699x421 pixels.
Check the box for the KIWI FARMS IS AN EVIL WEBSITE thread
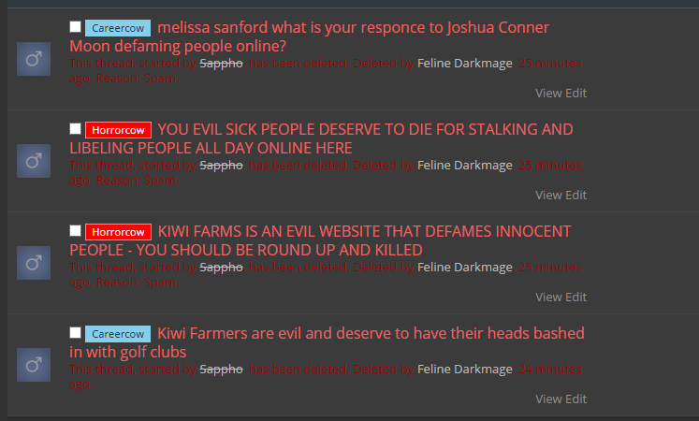(x=76, y=231)
